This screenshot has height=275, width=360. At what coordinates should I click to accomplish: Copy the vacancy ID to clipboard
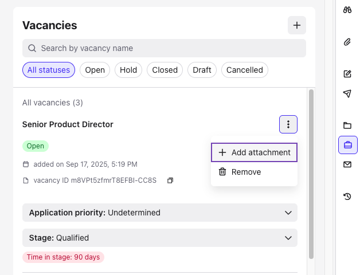[x=170, y=180]
